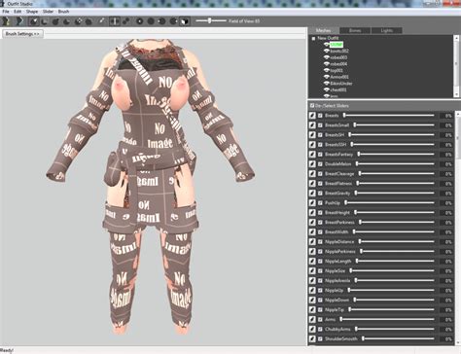461x354 pixels.
Task: Click the edit pencil beside Breasts slider
Action: click(312, 116)
